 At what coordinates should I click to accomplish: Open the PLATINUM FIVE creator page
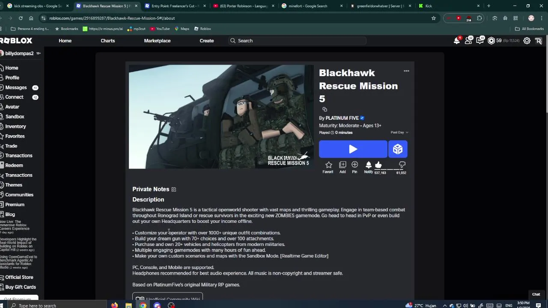pos(342,118)
